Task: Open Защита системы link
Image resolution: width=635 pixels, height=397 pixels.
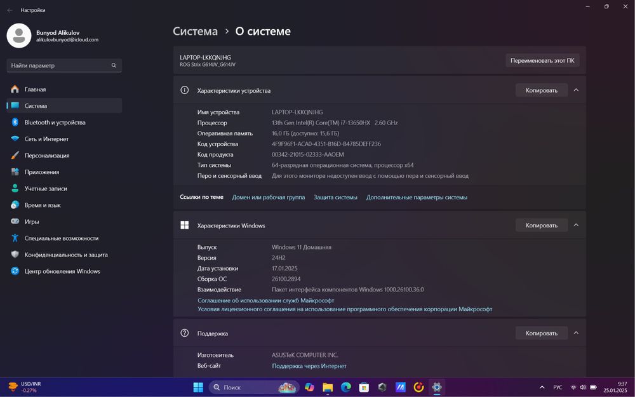Action: (x=335, y=198)
